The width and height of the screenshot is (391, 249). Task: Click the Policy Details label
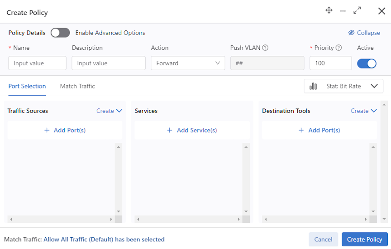coord(27,33)
